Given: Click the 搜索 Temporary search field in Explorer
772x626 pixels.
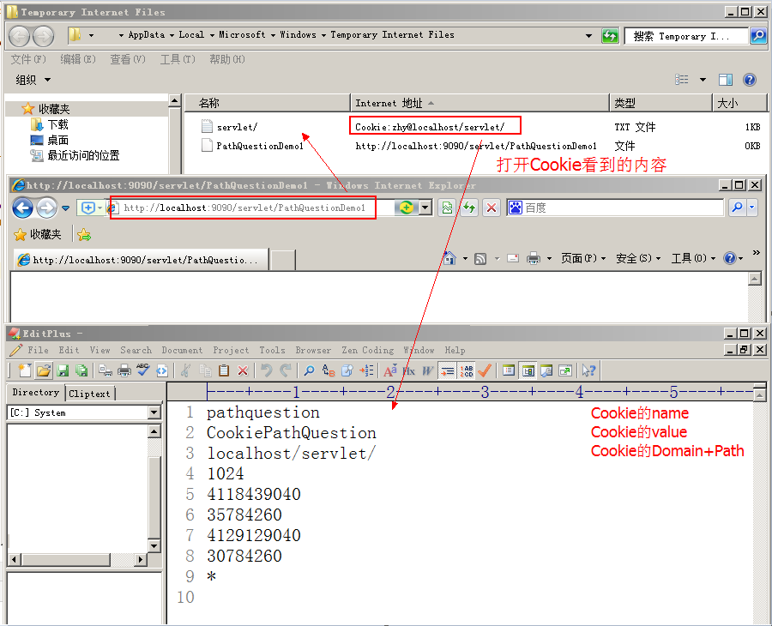Looking at the screenshot, I should (687, 36).
